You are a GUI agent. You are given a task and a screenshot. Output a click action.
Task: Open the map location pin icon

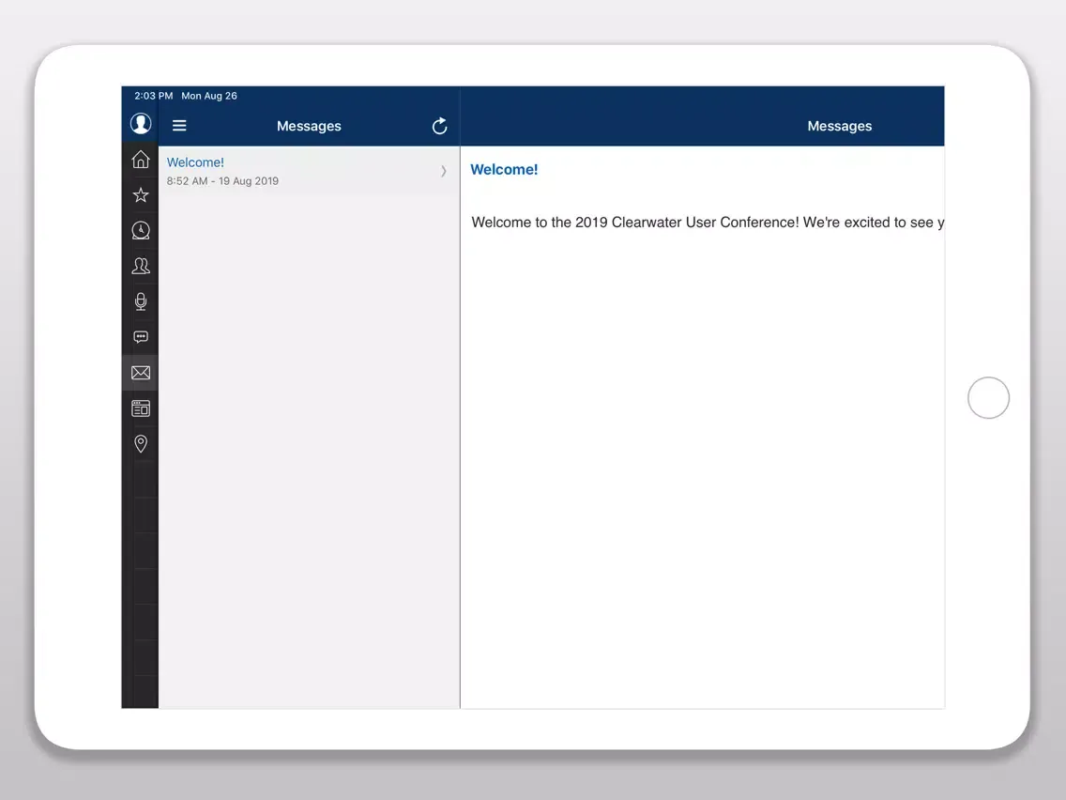click(141, 443)
